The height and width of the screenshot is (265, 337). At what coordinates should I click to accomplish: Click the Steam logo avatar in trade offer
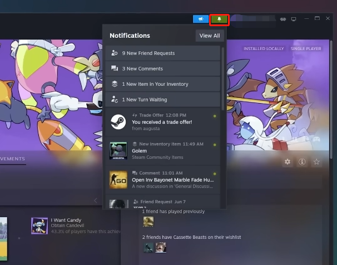point(118,122)
